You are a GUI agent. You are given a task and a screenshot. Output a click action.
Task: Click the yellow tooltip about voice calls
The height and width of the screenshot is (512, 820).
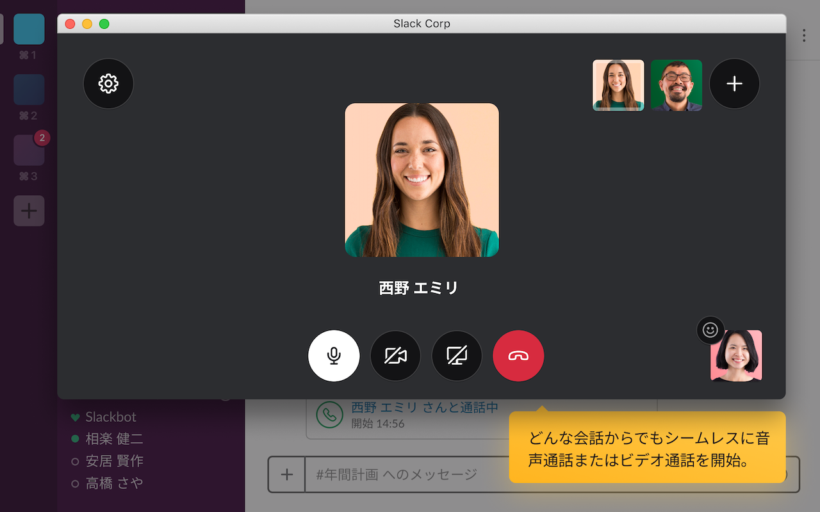pos(647,447)
